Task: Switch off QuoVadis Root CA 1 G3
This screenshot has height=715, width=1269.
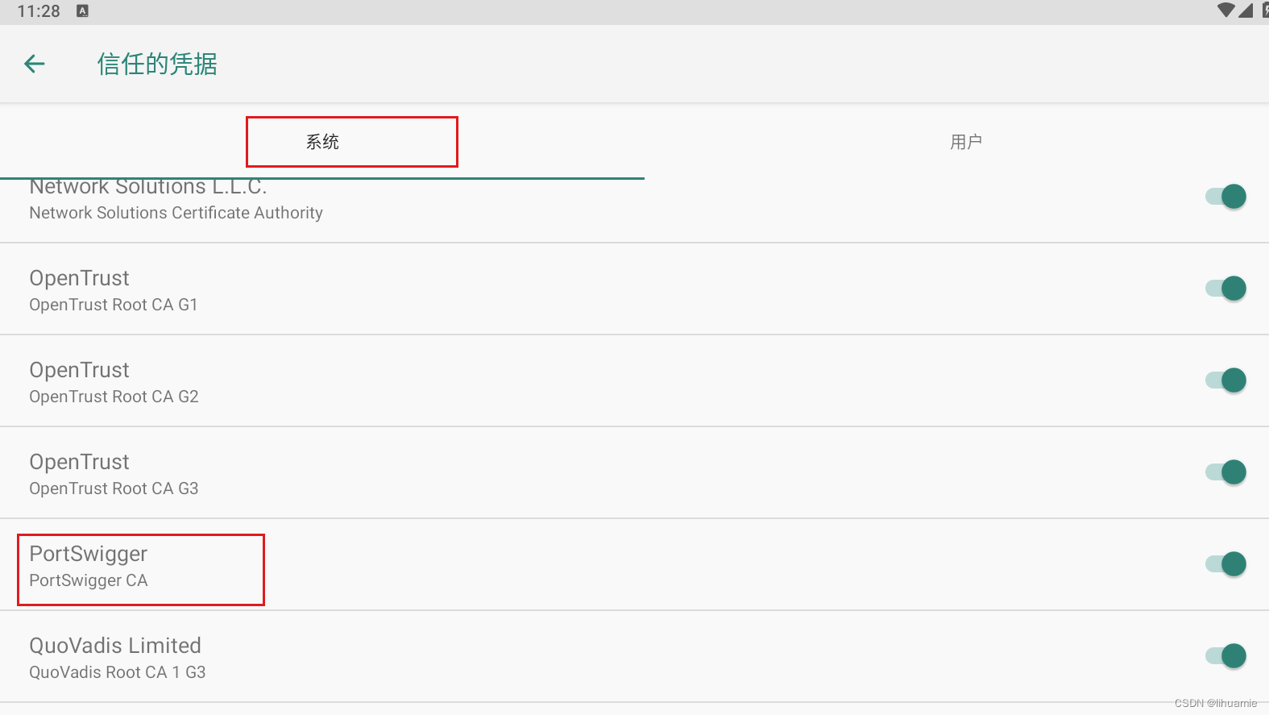Action: click(1225, 656)
